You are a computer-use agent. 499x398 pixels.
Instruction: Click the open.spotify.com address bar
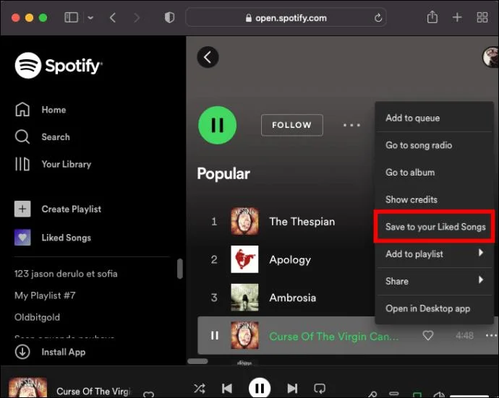point(286,17)
